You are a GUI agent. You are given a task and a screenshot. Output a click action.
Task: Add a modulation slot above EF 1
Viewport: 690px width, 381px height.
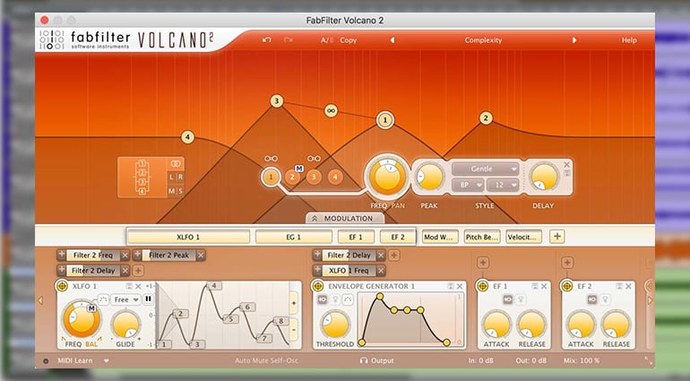[483, 263]
